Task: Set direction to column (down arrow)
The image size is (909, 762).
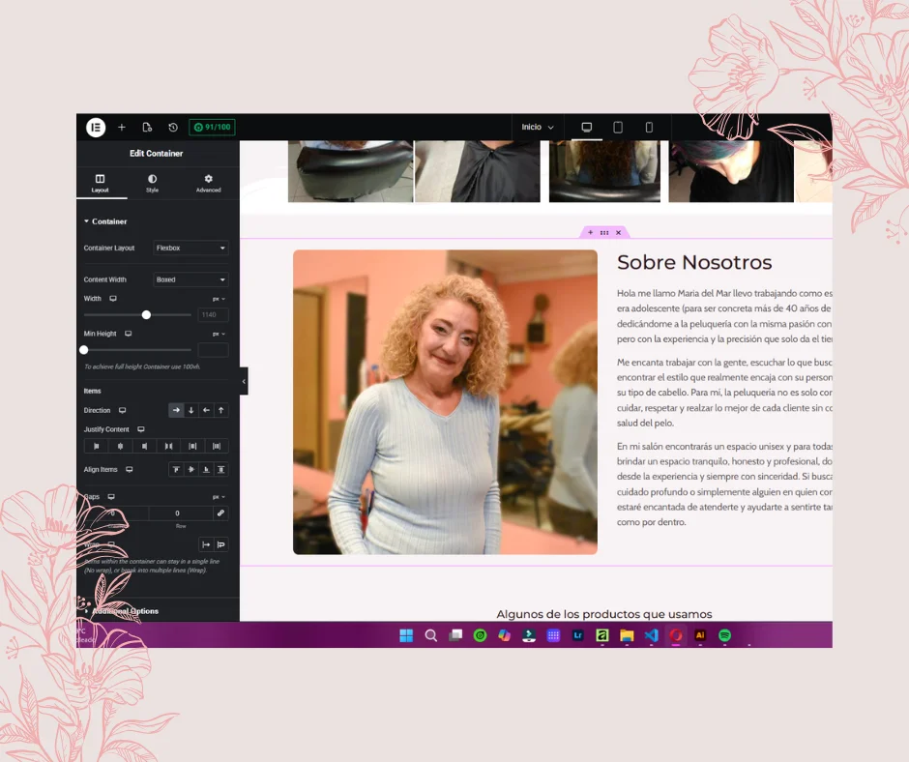Action: [x=191, y=410]
